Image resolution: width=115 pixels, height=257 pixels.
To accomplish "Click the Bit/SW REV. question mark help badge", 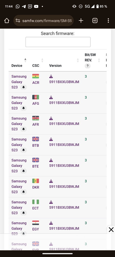I will pyautogui.click(x=88, y=66).
